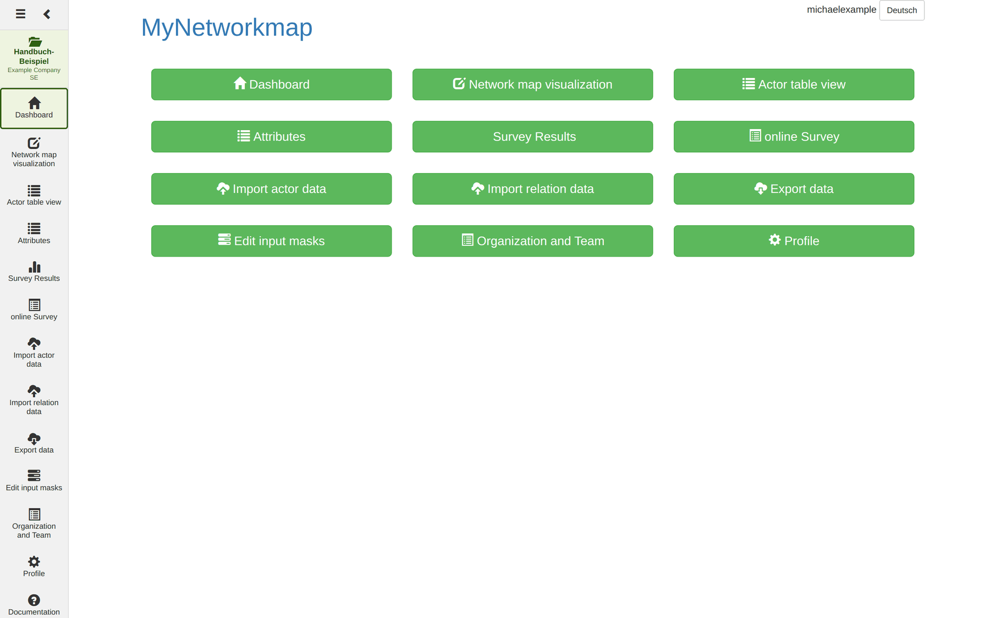Open Organization and Team sidebar menu item

(34, 524)
